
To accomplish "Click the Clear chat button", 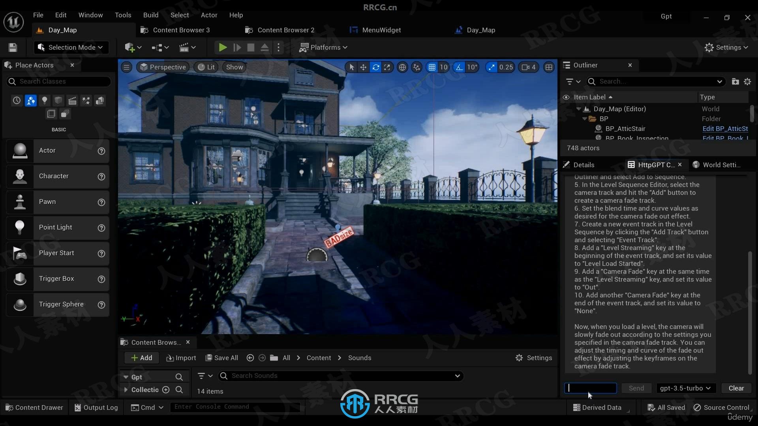I will pyautogui.click(x=736, y=388).
